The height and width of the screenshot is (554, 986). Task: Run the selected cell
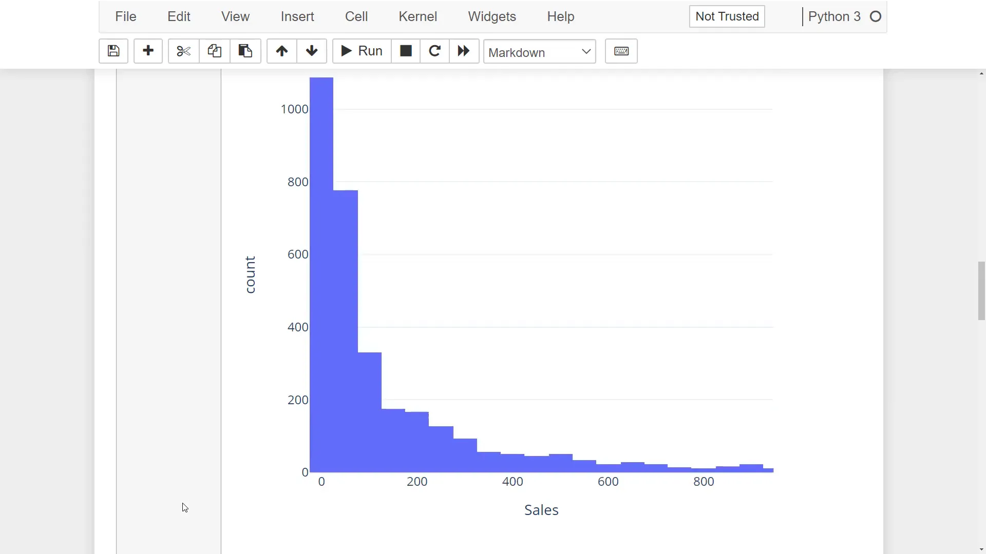pos(361,51)
